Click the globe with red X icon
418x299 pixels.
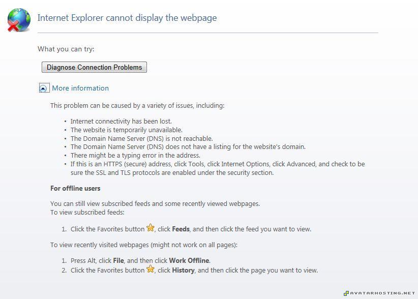19,20
